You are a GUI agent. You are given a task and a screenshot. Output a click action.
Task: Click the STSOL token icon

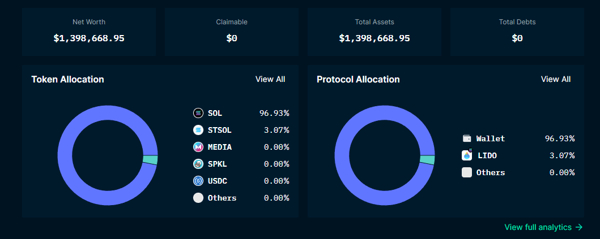198,130
